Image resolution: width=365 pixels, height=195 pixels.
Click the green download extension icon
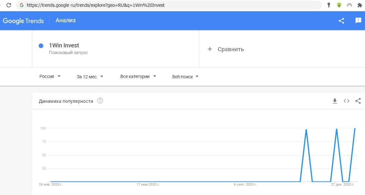339,5
